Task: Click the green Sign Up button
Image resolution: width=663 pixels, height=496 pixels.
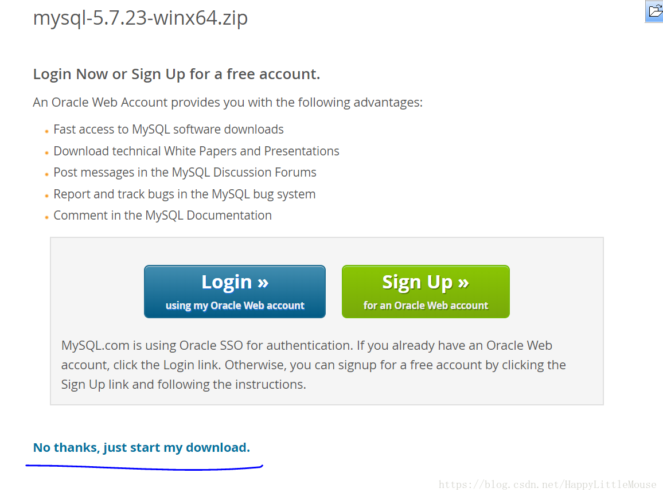Action: tap(426, 291)
